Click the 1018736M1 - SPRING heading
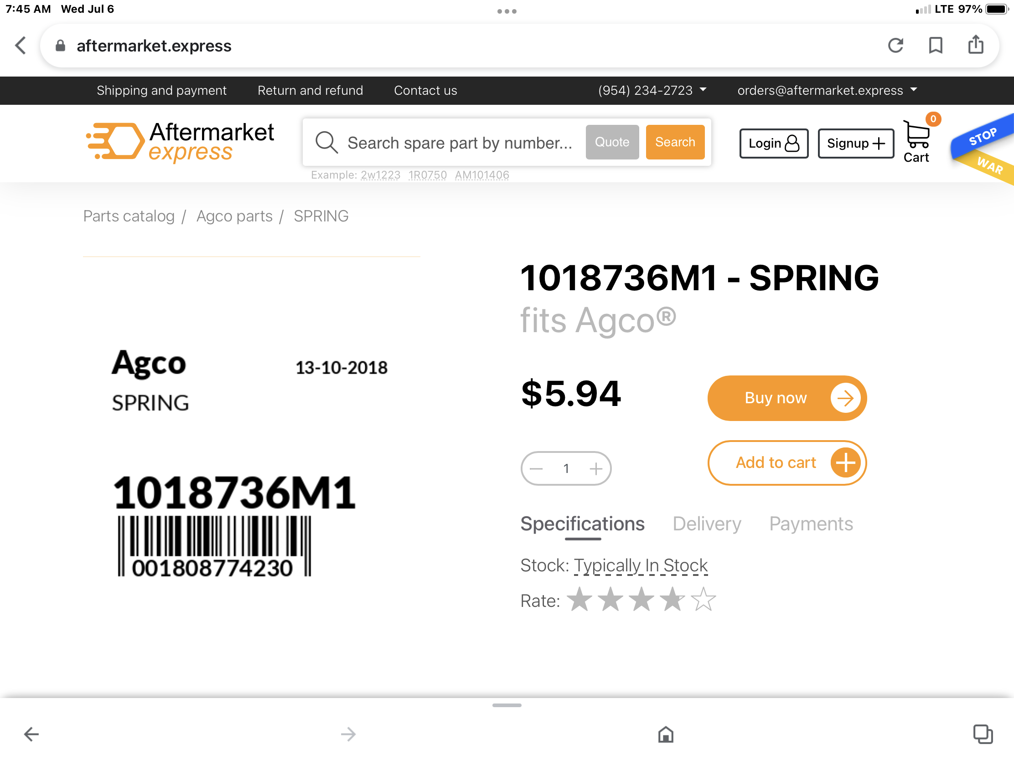The width and height of the screenshot is (1014, 760). 699,277
